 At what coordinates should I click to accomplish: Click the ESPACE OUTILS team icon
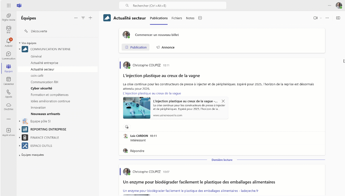(x=25, y=145)
